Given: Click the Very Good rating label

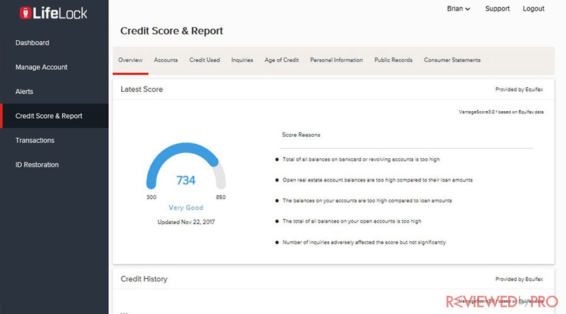Looking at the screenshot, I should click(x=186, y=208).
